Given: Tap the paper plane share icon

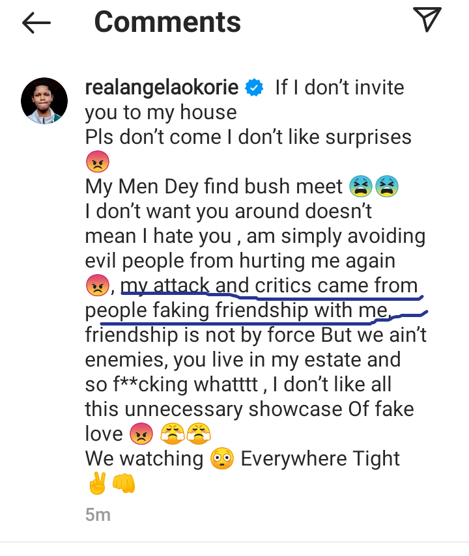Looking at the screenshot, I should [x=427, y=19].
